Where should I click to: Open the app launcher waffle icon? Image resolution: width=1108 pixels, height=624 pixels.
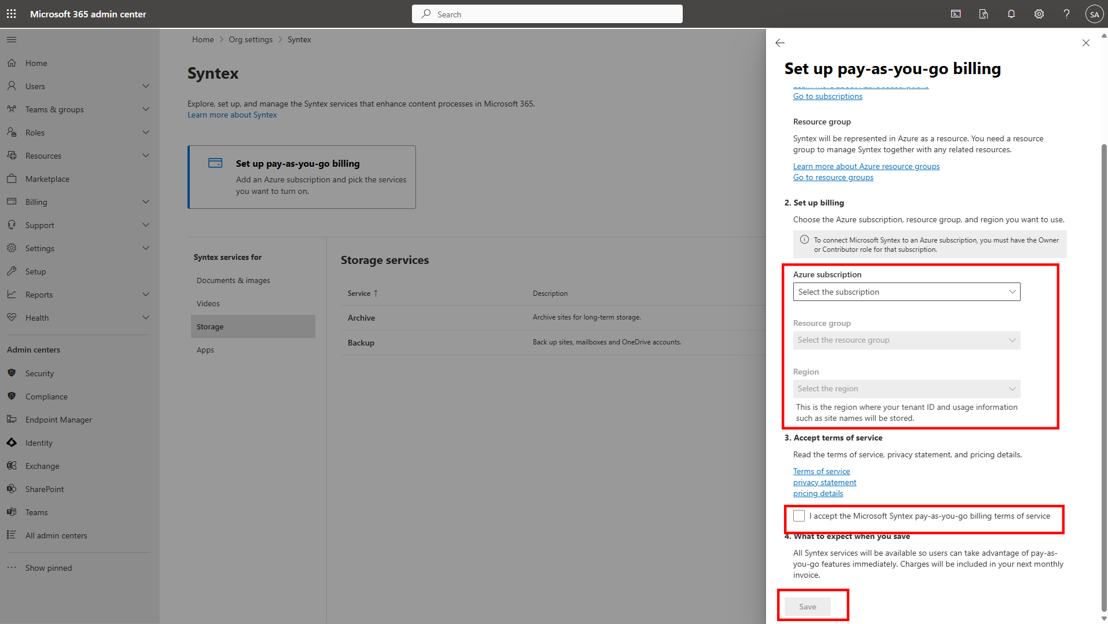[x=11, y=13]
